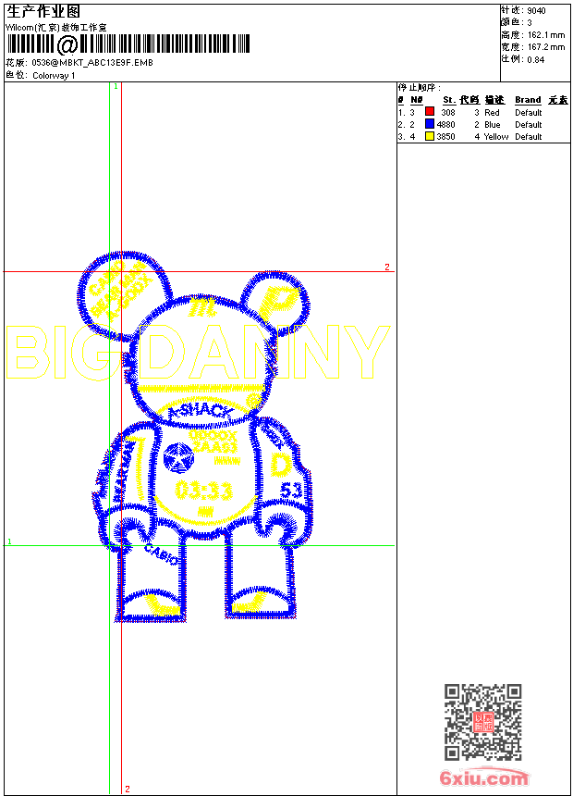Click the 'Default' brand cell in Yellow row
The width and height of the screenshot is (573, 796).
529,137
